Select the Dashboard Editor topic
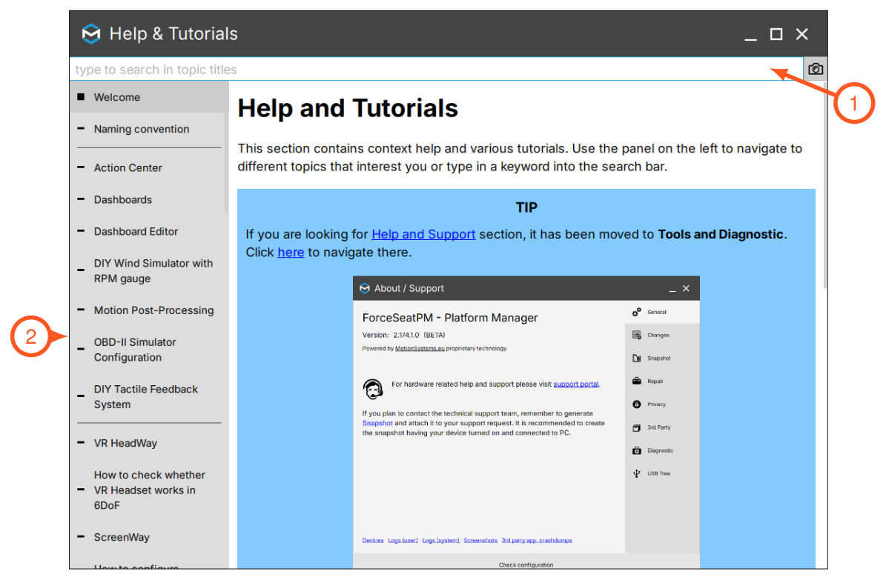The height and width of the screenshot is (580, 886). (x=149, y=231)
